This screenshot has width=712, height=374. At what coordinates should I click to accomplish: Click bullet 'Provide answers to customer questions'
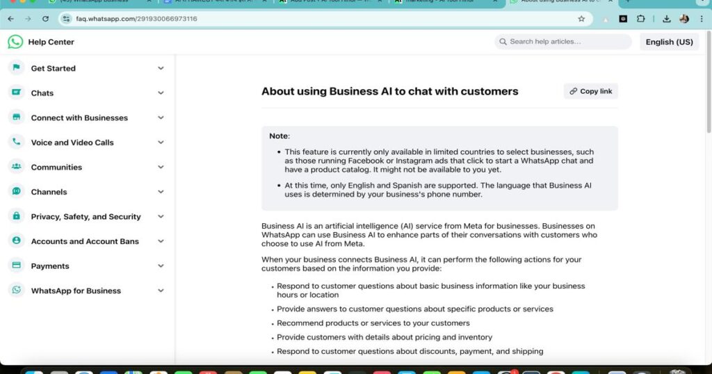[415, 309]
